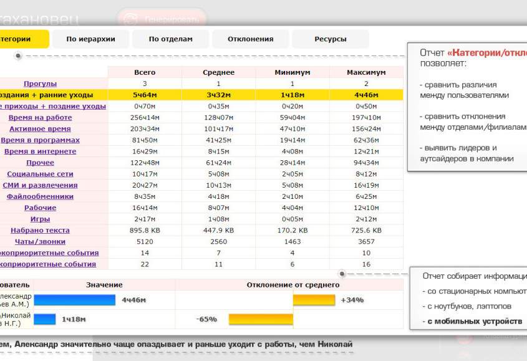Open the Социальные сети link
This screenshot has width=527, height=361.
[x=40, y=174]
